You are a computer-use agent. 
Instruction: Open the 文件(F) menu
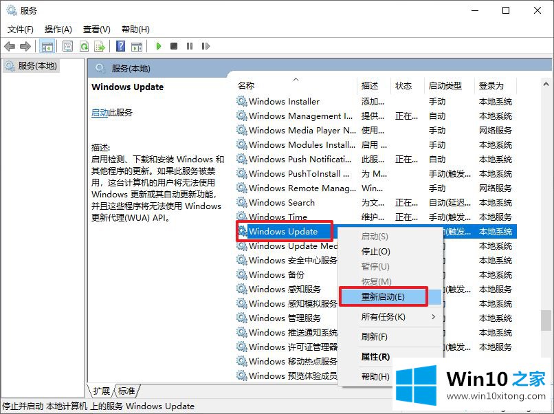point(20,29)
